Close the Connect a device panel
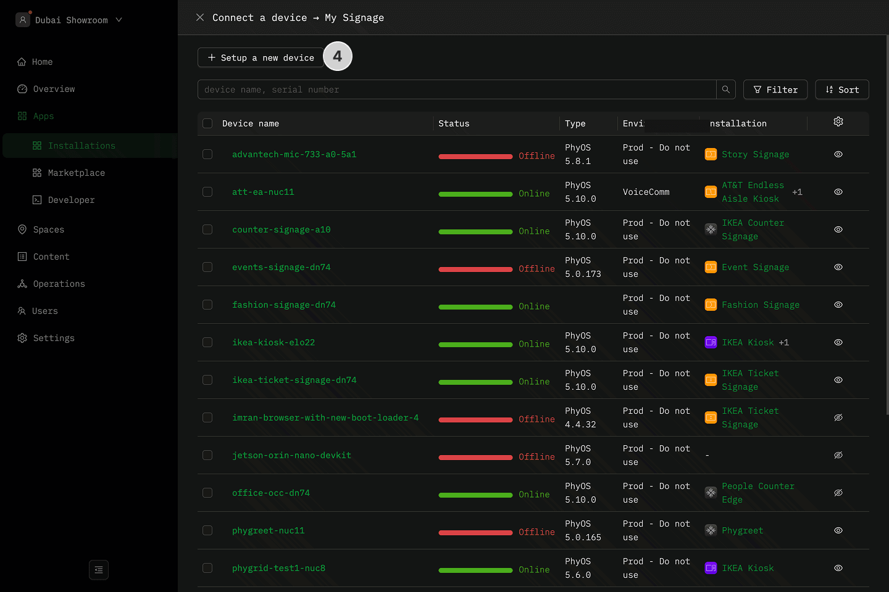This screenshot has height=592, width=889. 200,17
